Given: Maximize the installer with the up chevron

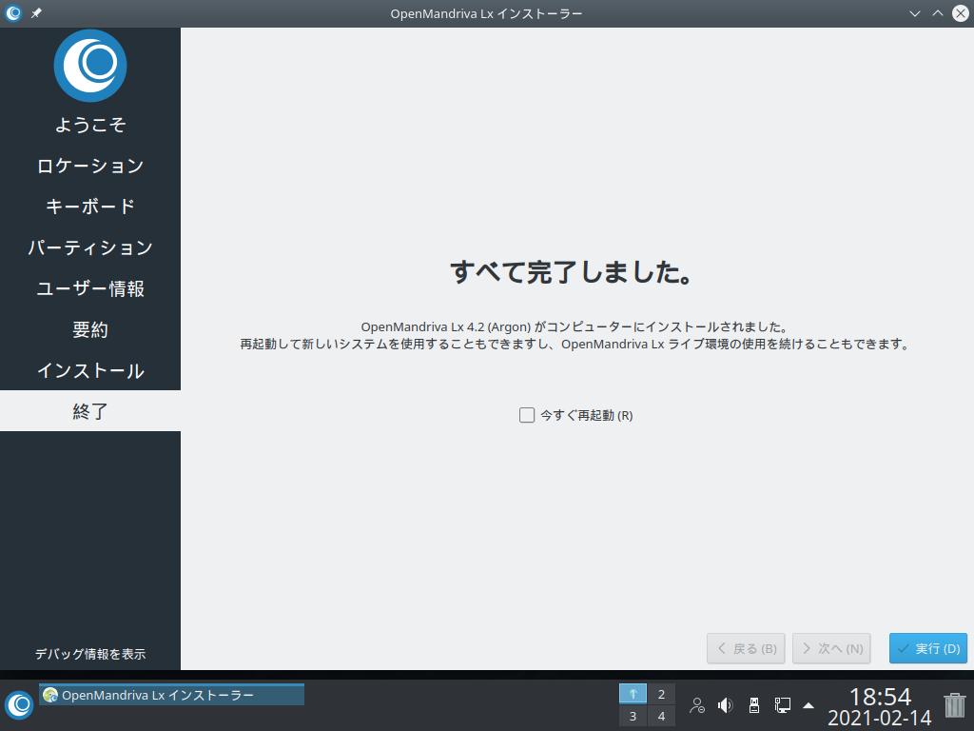Looking at the screenshot, I should pyautogui.click(x=937, y=13).
